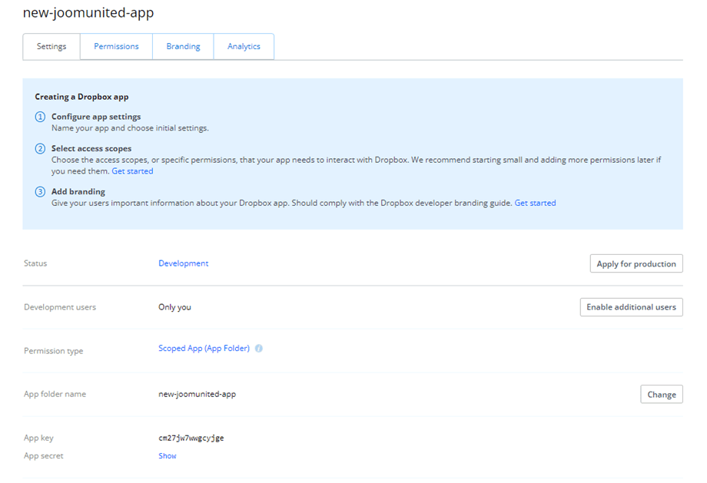Click the App folder name value text

197,395
